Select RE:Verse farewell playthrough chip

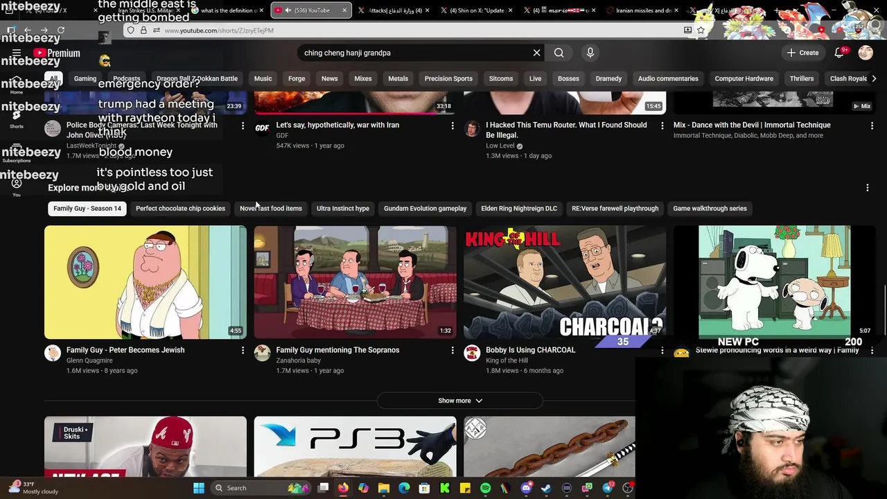pos(615,209)
